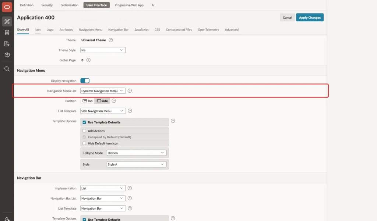Set navigation position to Side
This screenshot has height=221, width=377.
[x=102, y=101]
